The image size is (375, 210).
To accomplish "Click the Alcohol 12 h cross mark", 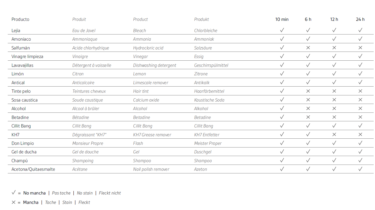I will 334,108.
